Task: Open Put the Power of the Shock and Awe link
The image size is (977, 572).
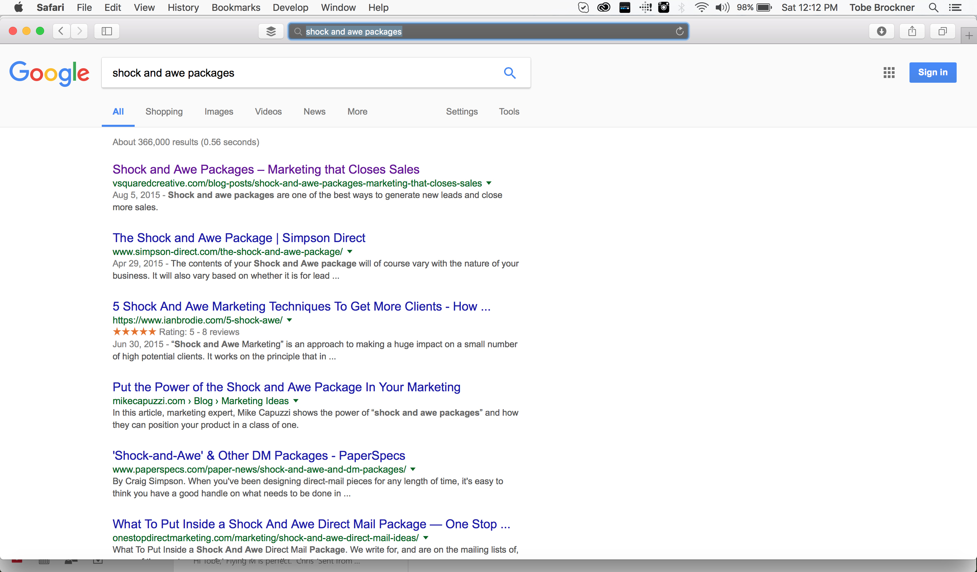Action: coord(287,387)
